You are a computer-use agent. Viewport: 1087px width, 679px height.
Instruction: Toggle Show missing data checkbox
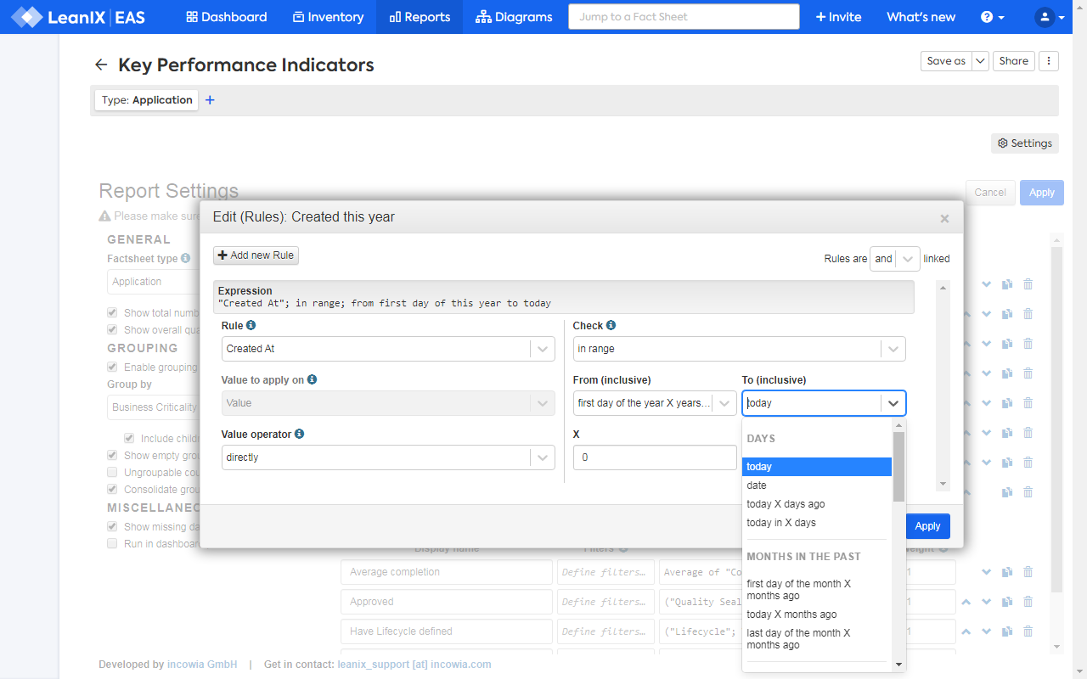pyautogui.click(x=112, y=526)
